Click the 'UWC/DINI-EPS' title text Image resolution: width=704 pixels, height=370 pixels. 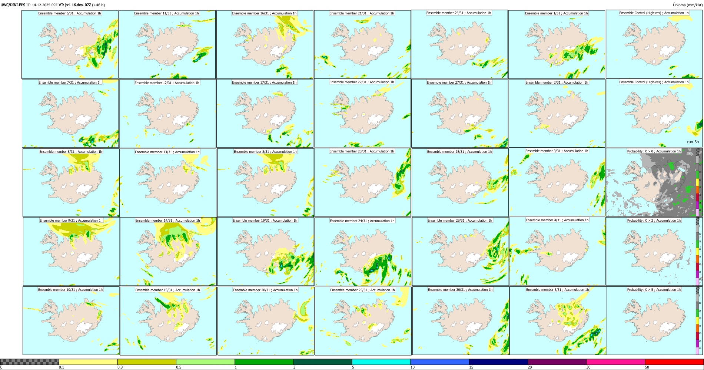(x=13, y=5)
